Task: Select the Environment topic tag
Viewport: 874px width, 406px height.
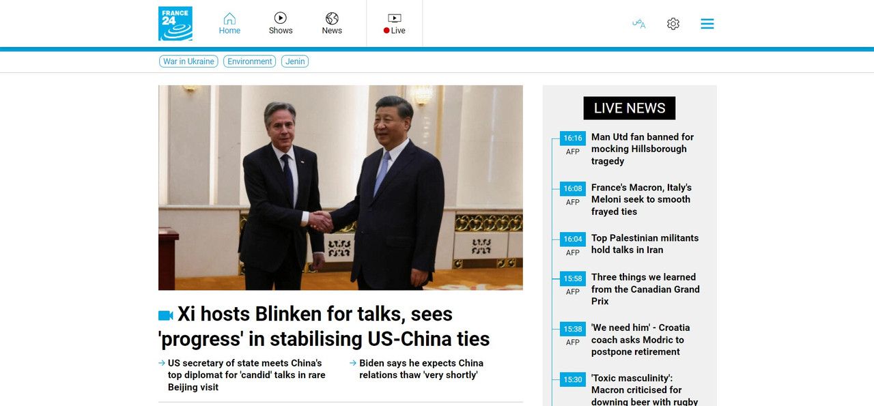Action: pos(250,61)
